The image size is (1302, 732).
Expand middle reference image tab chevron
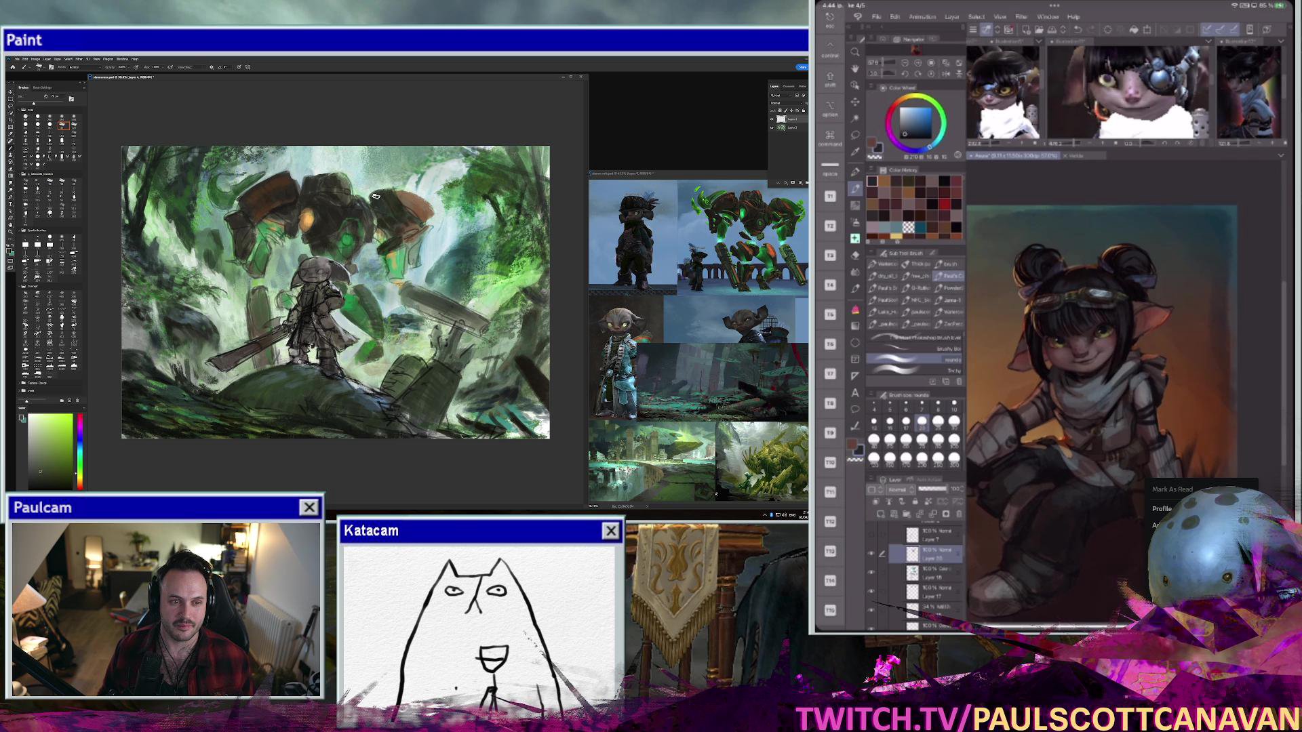(1208, 41)
